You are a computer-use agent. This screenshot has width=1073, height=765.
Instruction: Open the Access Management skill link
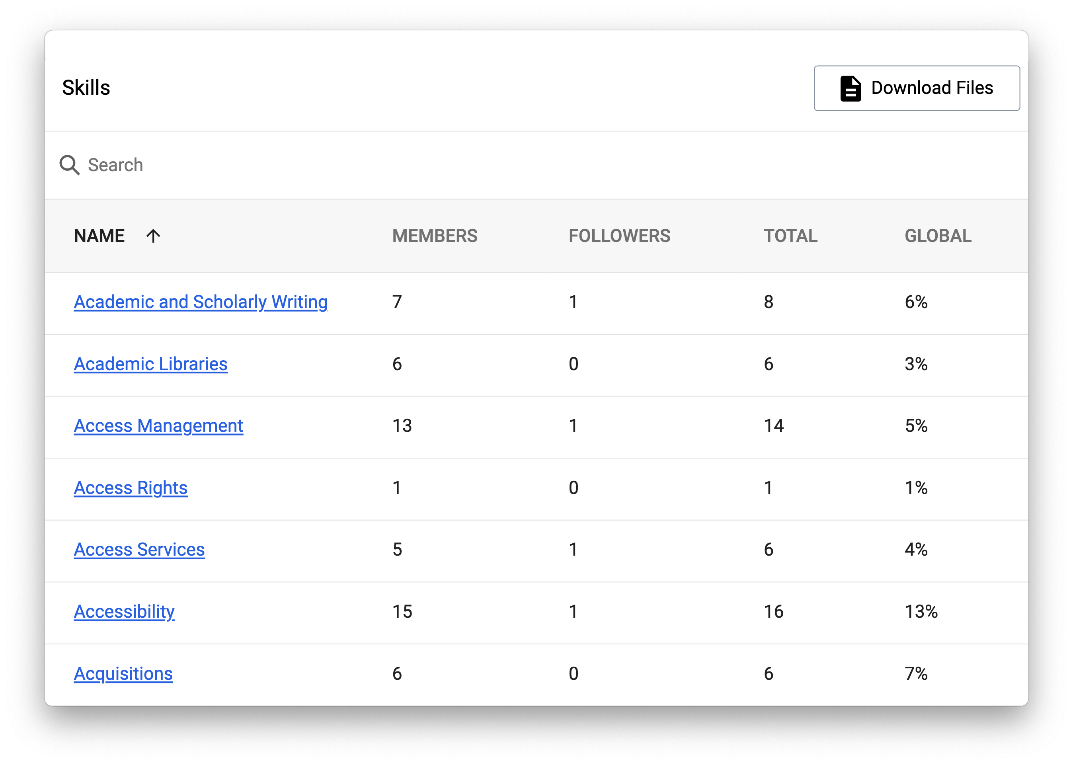click(158, 426)
